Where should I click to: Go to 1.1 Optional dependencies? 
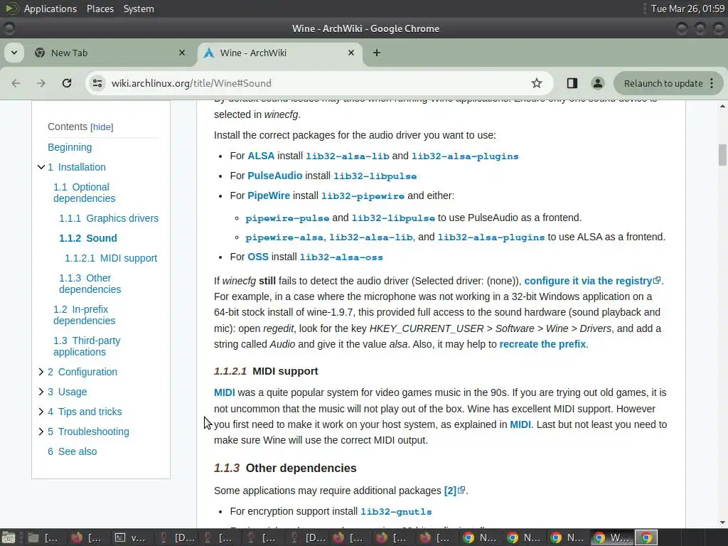click(x=84, y=193)
